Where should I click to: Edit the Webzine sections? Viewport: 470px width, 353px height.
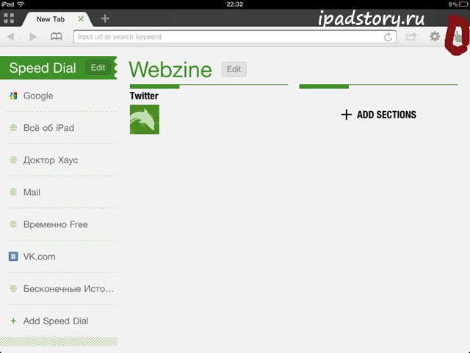click(234, 69)
